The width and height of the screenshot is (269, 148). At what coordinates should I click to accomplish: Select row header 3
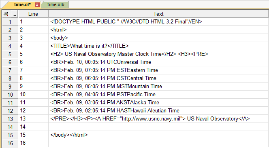coord(10,38)
